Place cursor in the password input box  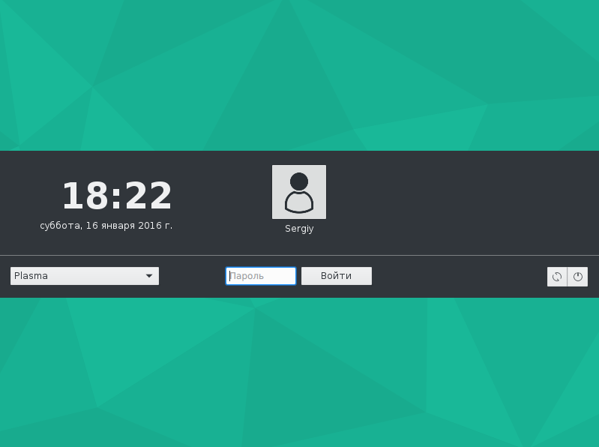[x=261, y=276]
